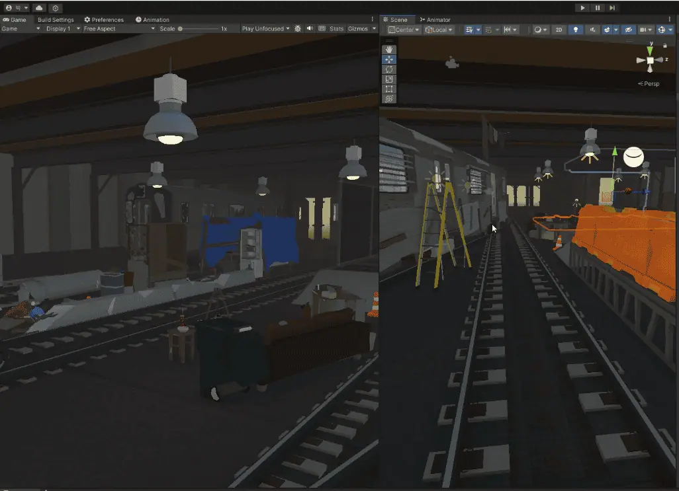This screenshot has width=679, height=491.
Task: Open the Unity account dropdown
Action: [17, 8]
